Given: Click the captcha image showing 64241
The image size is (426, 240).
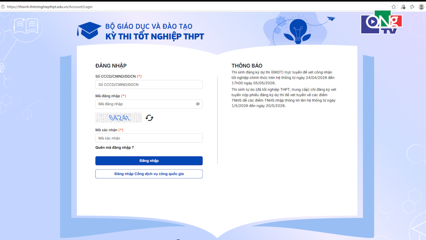Looking at the screenshot, I should click(119, 118).
